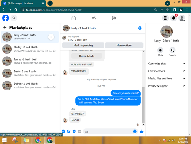Screen dimensions: 191x144
Task: Open the Dubon - 2 bed 1 bath conversation
Action: [x=30, y=85]
